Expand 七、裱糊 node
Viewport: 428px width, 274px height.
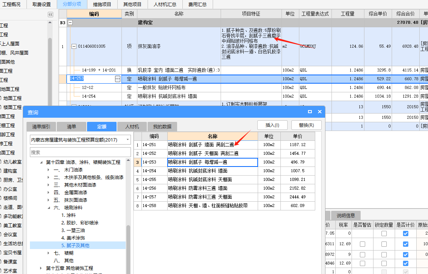click(x=48, y=253)
